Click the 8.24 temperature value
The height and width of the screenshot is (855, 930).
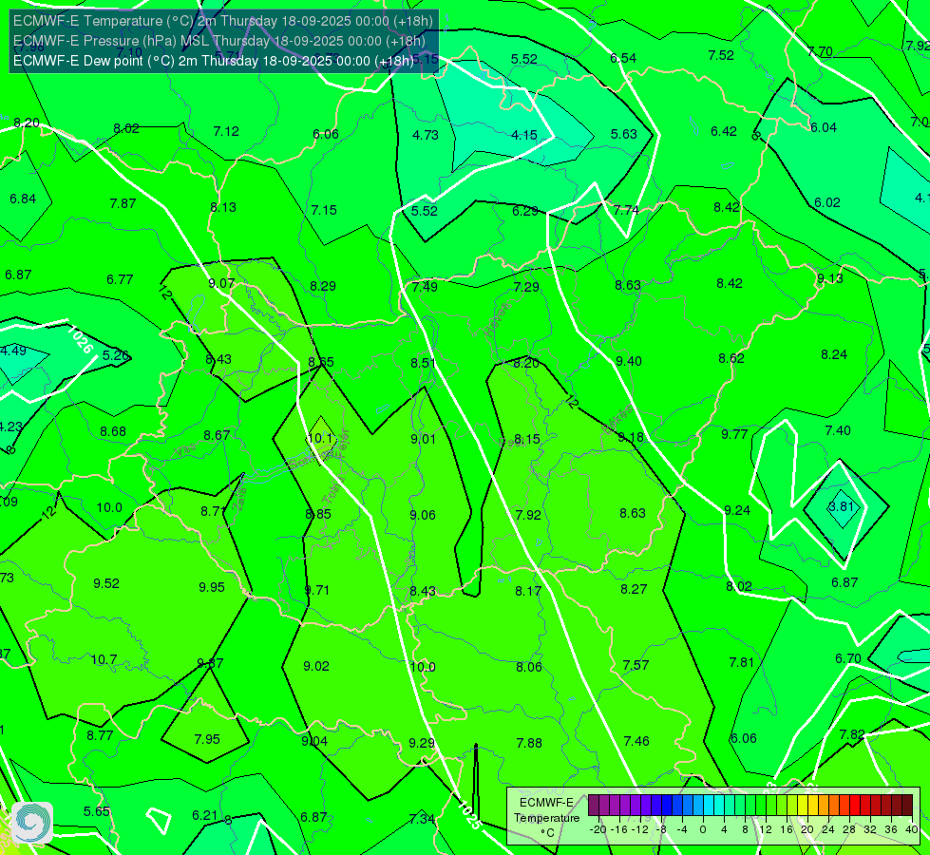point(834,354)
